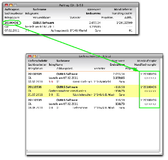Close the Auftrag window with red button
The height and width of the screenshot is (160, 168).
pyautogui.click(x=6, y=5)
